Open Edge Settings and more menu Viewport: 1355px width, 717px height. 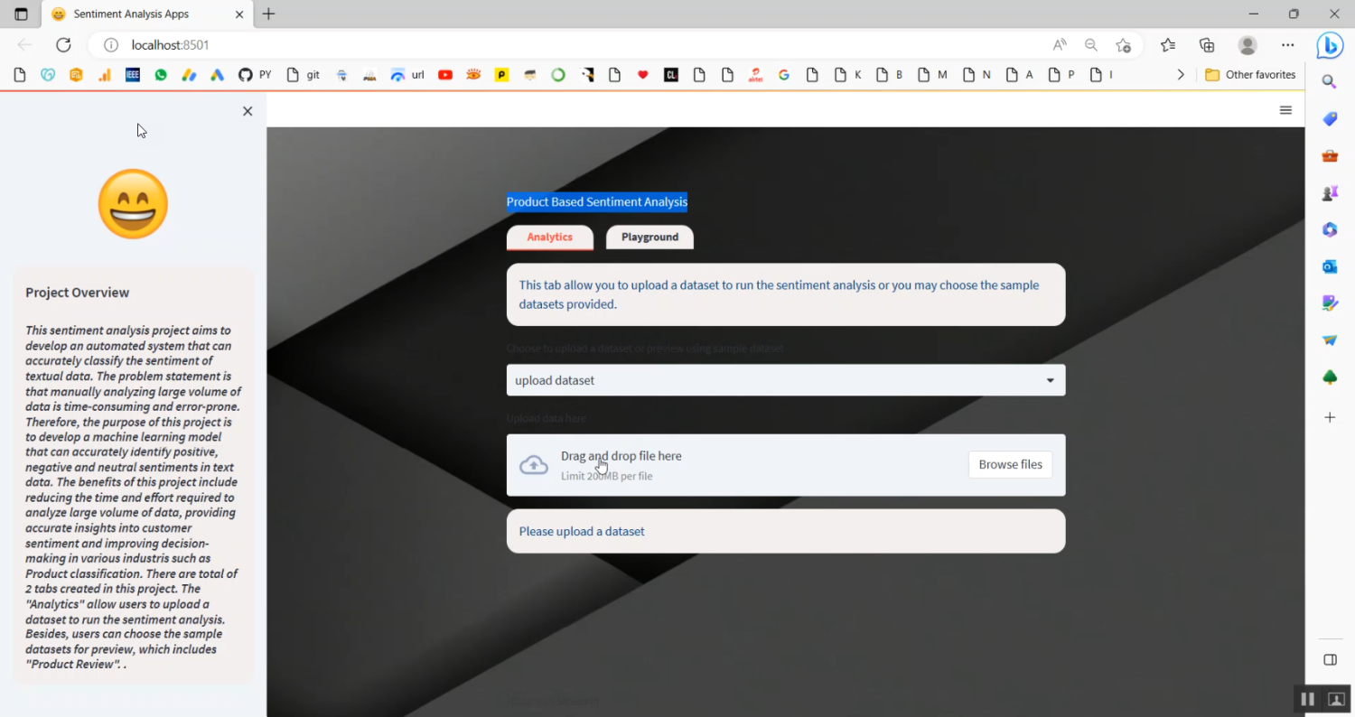click(x=1288, y=45)
